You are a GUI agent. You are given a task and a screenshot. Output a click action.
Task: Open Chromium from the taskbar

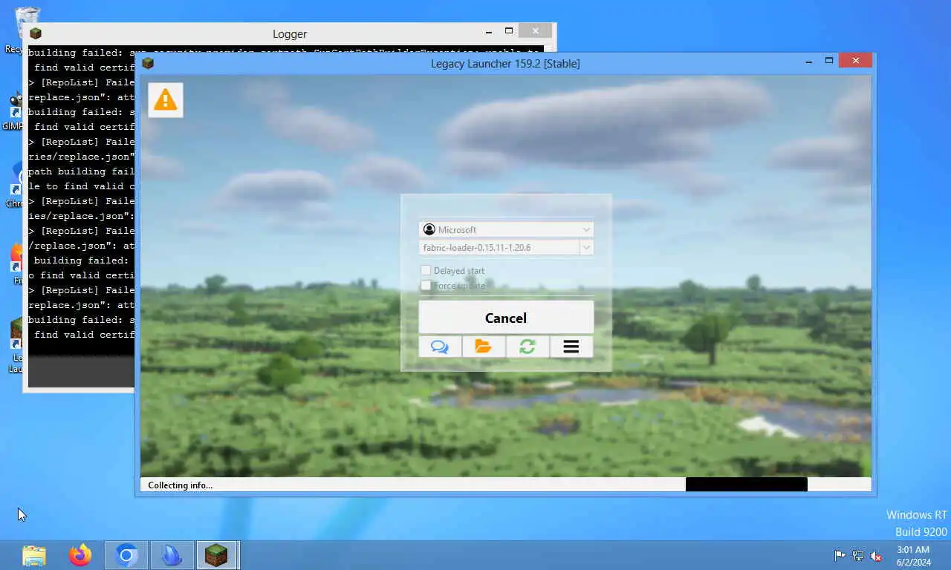point(126,555)
